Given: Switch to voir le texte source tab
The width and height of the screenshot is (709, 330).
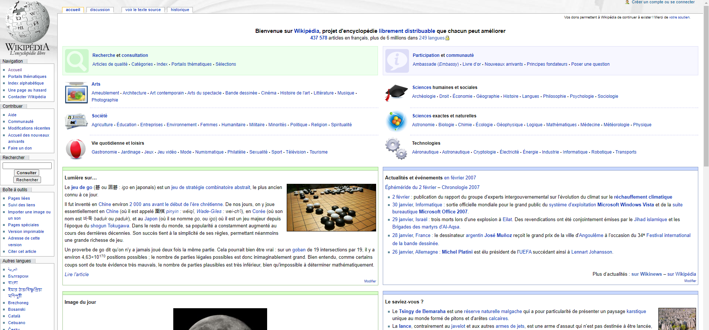Looking at the screenshot, I should 143,10.
